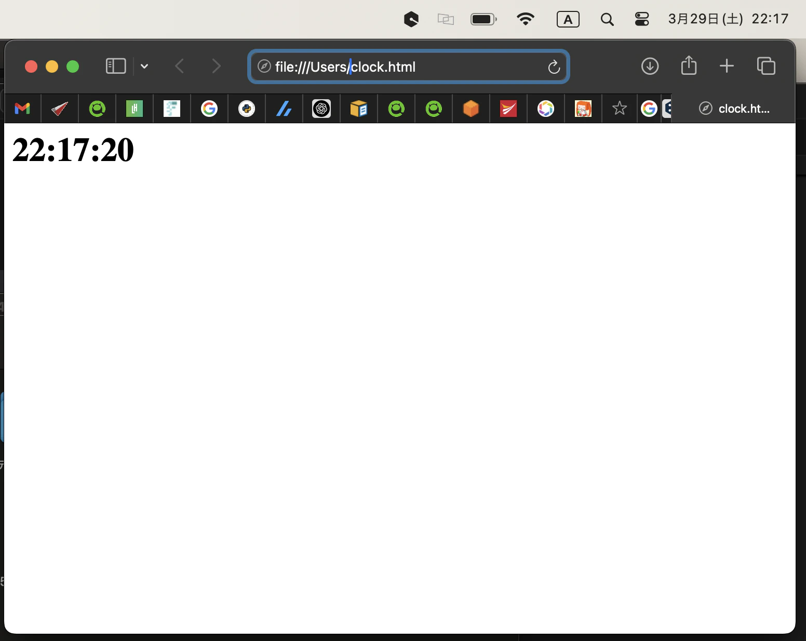Open the screen mirroring menu bar icon
Image resolution: width=806 pixels, height=641 pixels.
[446, 19]
